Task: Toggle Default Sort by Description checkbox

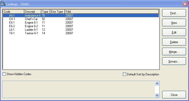Action: (124, 74)
